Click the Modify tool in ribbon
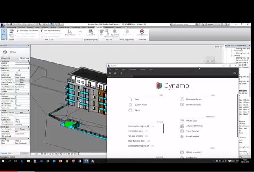This screenshot has height=172, width=254. click(4, 33)
